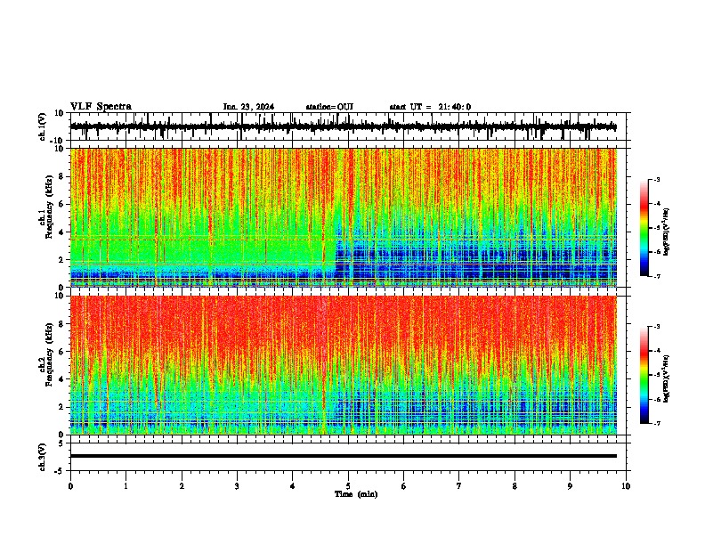This screenshot has height=545, width=705.
Task: Click the "station=OUJ" header text
Action: (329, 107)
